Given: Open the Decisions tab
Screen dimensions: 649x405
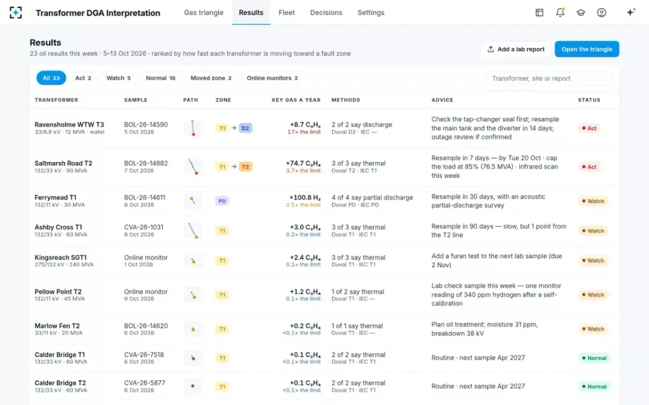Looking at the screenshot, I should (x=326, y=12).
